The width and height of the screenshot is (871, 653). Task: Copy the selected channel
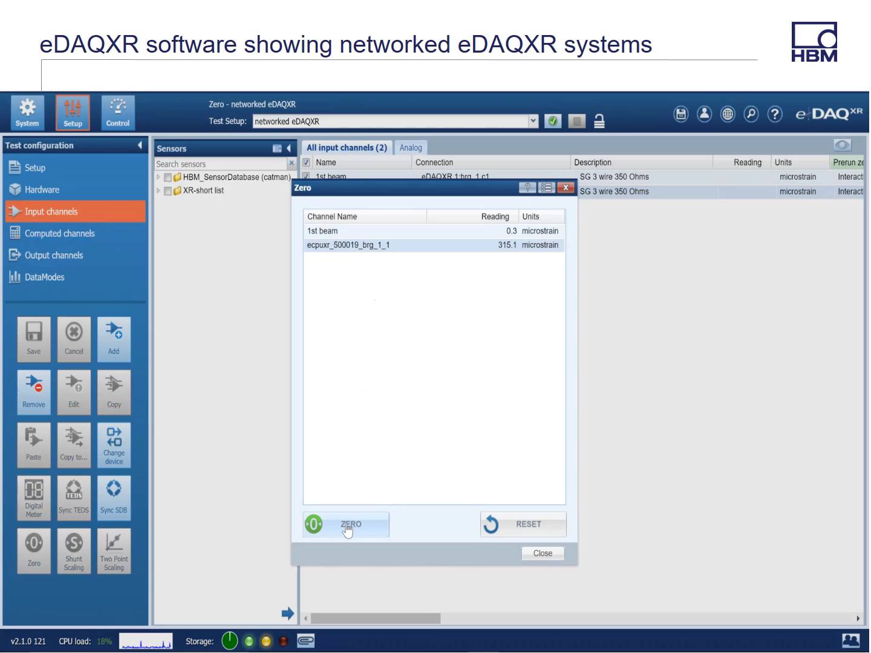114,392
